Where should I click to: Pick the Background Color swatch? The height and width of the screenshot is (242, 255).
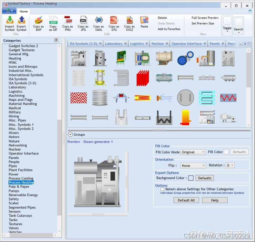(190, 178)
